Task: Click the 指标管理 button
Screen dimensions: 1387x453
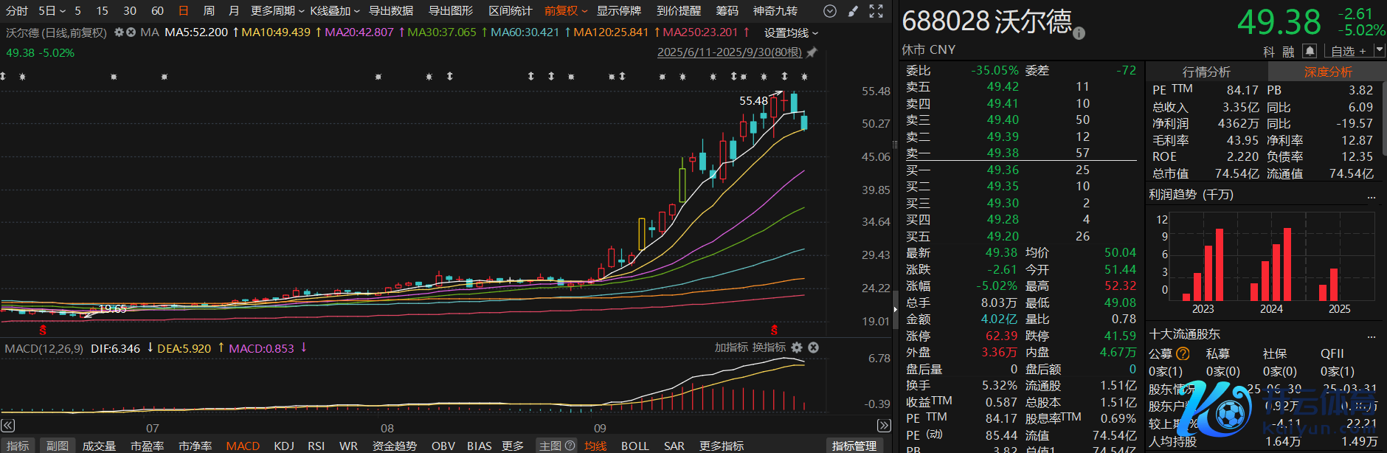Action: (854, 446)
